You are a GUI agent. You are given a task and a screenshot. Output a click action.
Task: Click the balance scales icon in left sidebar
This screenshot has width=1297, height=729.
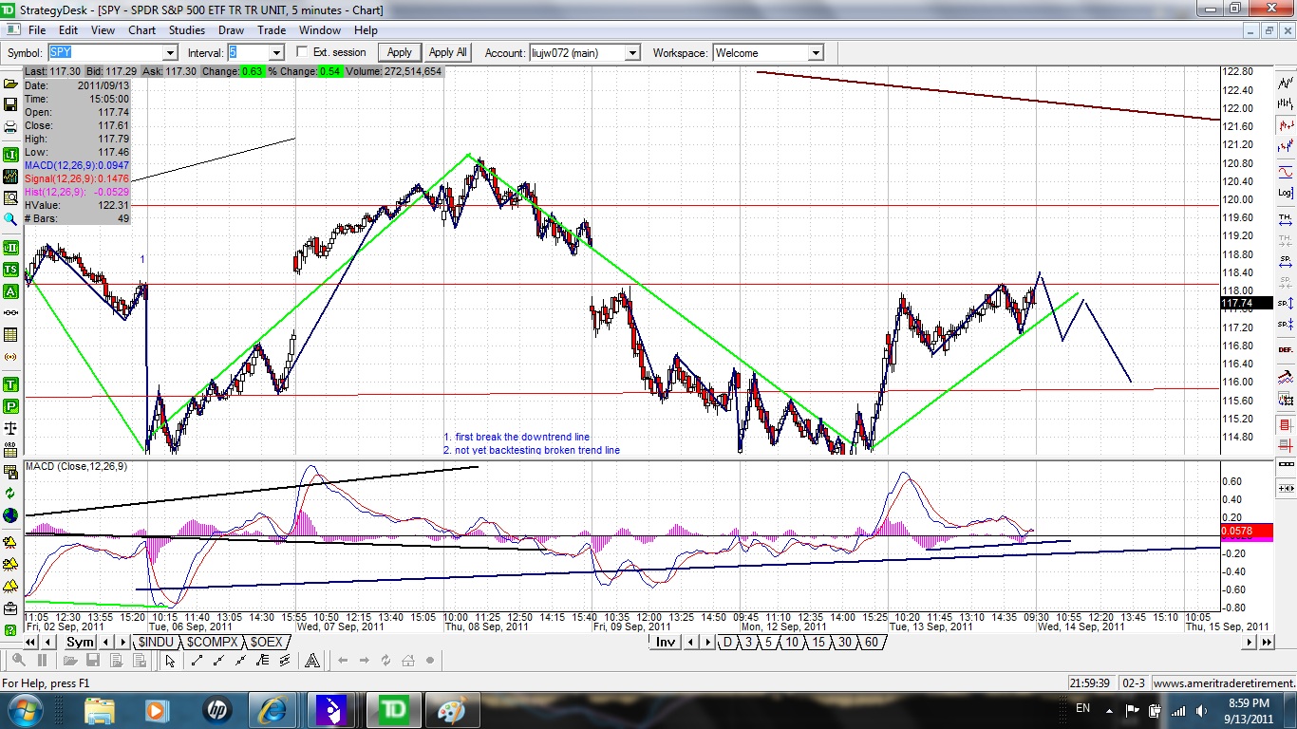pos(10,428)
